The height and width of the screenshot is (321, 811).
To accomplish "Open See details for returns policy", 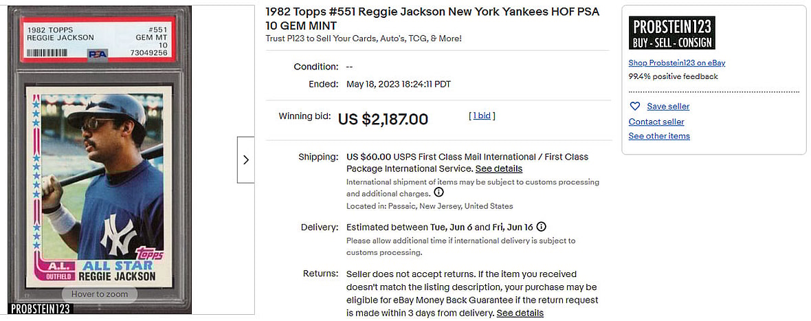I will point(520,313).
